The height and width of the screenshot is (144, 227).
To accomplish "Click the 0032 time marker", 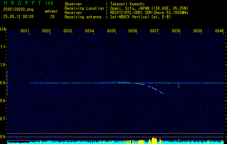I will 47,31.
